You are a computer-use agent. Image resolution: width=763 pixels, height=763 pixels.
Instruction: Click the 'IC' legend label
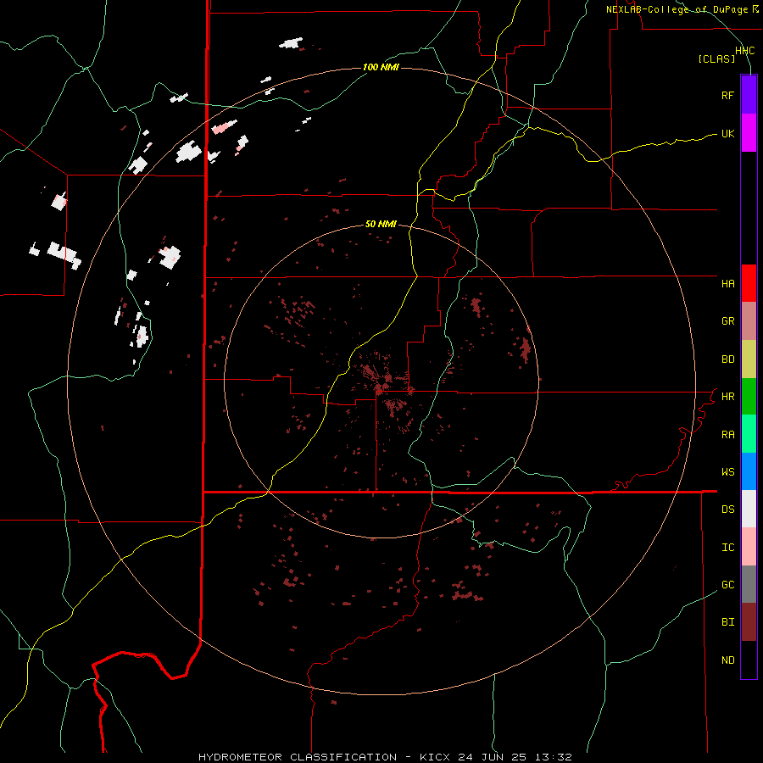(727, 548)
